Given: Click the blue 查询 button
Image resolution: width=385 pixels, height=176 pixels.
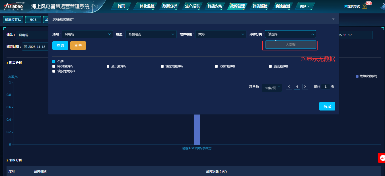Looking at the screenshot, I should [60, 46].
